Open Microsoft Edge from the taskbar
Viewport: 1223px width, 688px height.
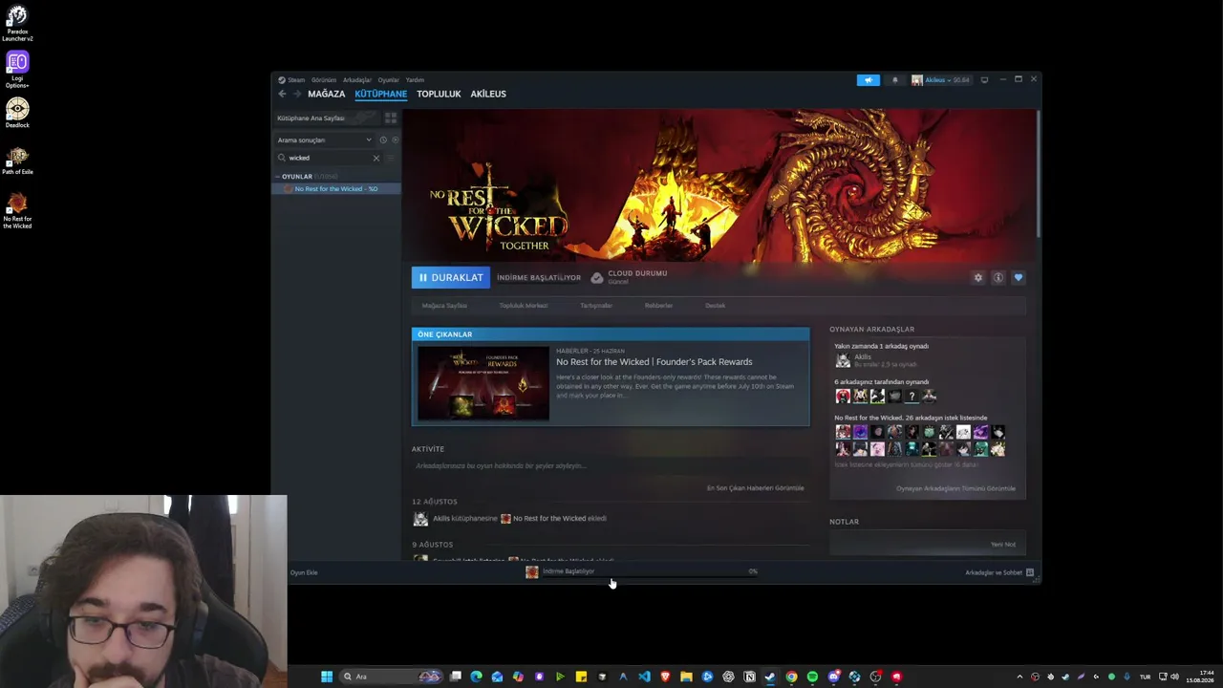coord(476,677)
